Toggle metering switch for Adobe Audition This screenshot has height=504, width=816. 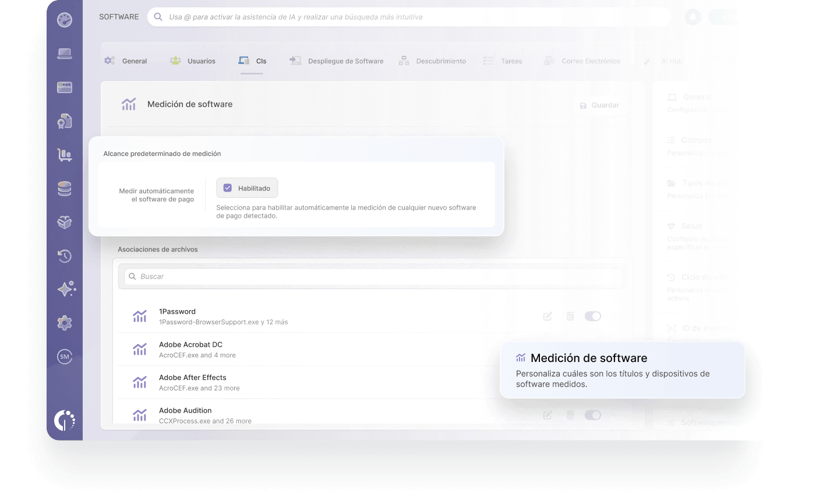point(593,415)
